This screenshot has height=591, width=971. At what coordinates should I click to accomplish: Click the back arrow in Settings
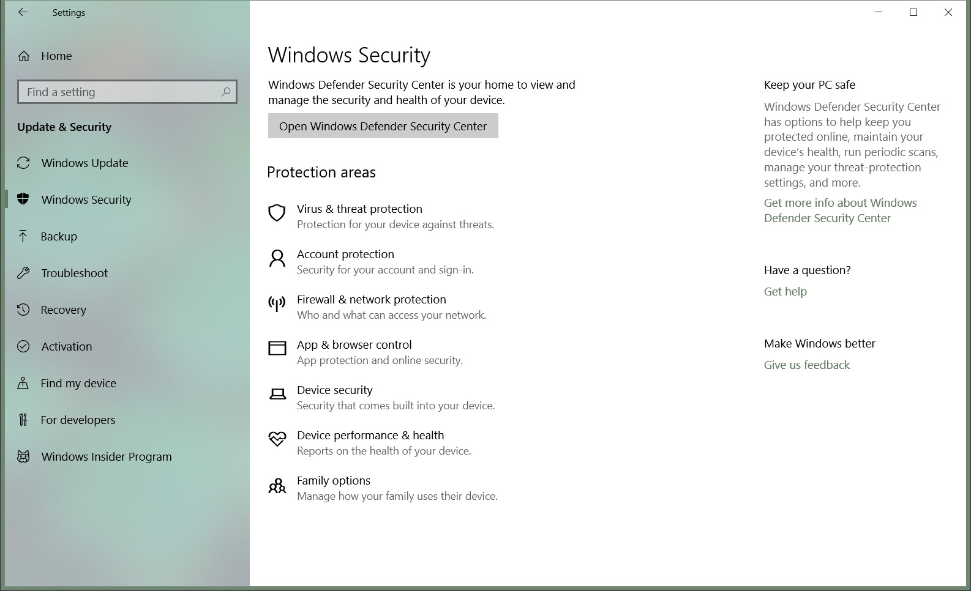click(x=23, y=12)
